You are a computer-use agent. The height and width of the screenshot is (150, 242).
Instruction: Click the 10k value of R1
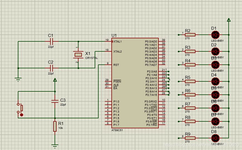60,128
